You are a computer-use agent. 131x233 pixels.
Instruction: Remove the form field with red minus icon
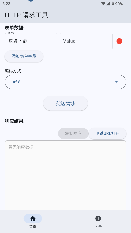click(x=119, y=41)
